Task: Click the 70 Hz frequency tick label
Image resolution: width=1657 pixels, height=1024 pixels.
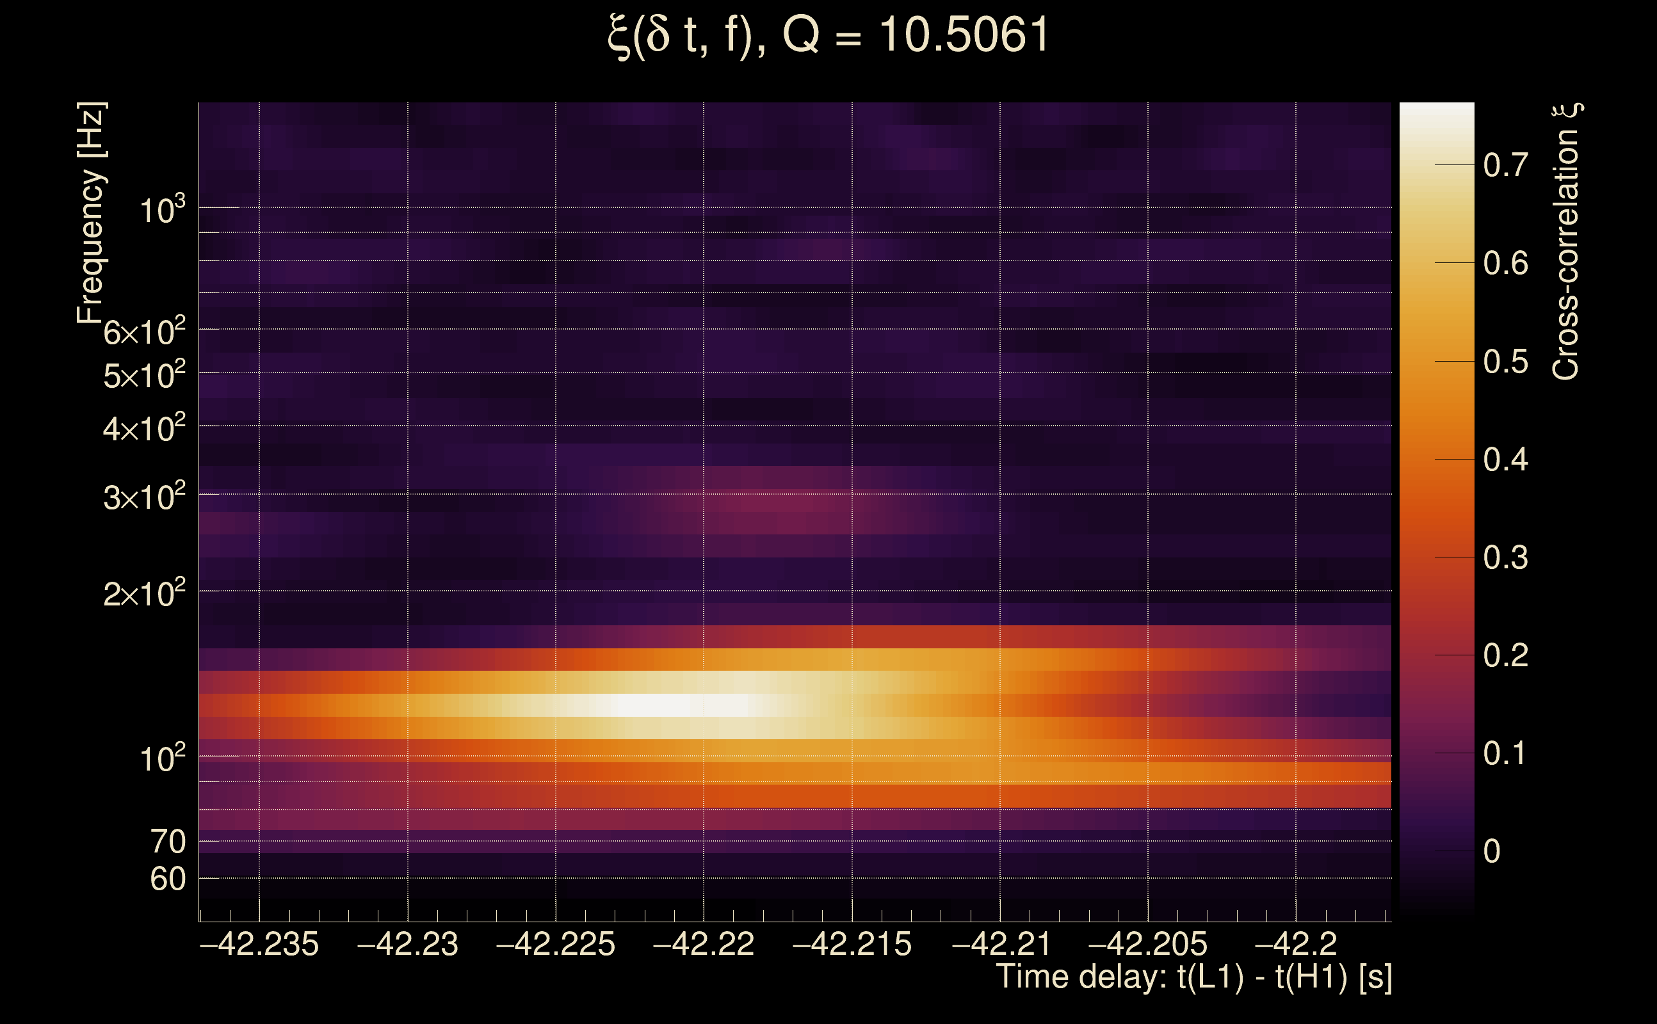Action: (x=167, y=842)
